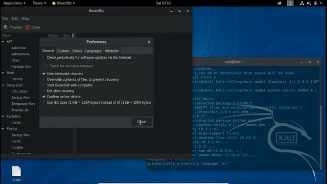This screenshot has width=327, height=184.
Task: Close the Preferences dialog with its X
Action: pyautogui.click(x=149, y=42)
